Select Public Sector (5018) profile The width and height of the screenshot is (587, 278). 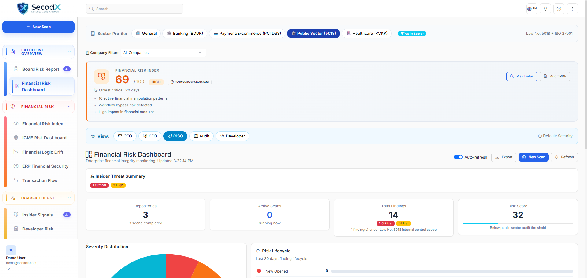pyautogui.click(x=313, y=34)
